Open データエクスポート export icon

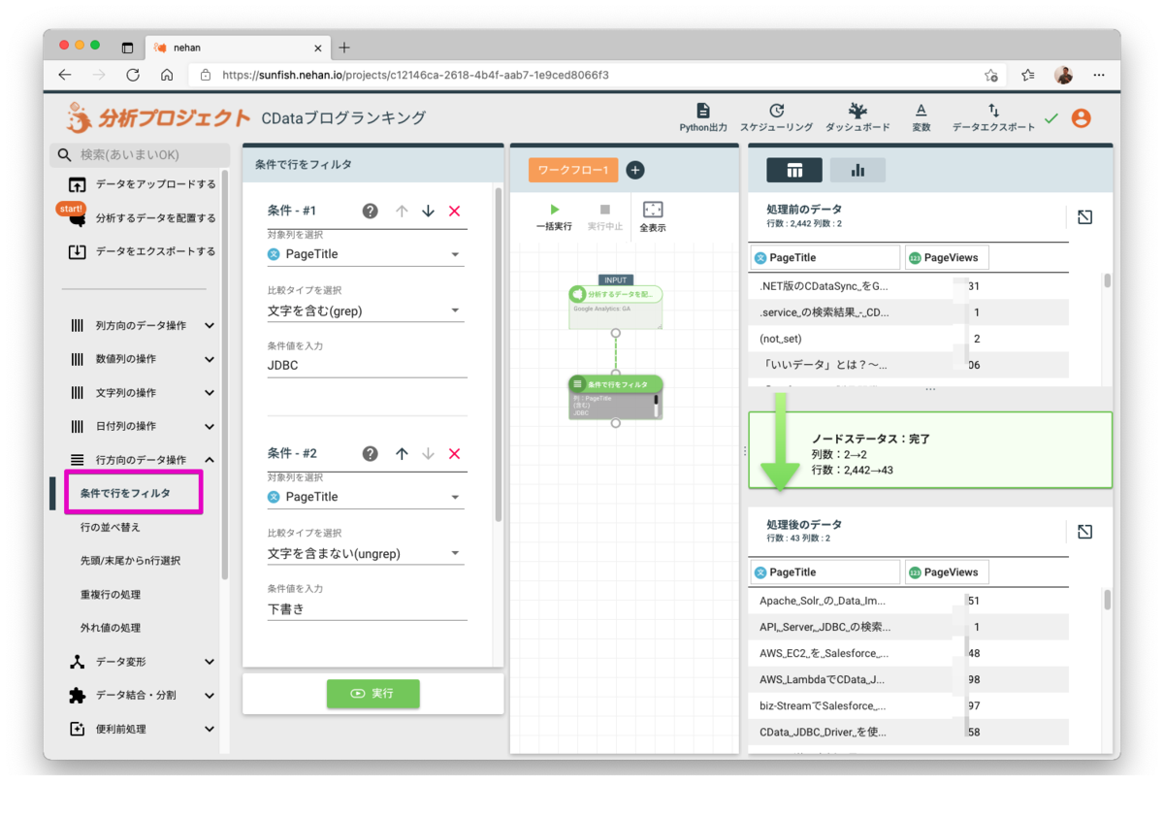pyautogui.click(x=993, y=111)
